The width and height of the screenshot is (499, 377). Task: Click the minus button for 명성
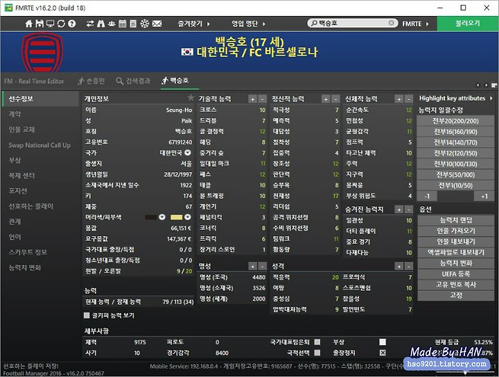tap(262, 266)
